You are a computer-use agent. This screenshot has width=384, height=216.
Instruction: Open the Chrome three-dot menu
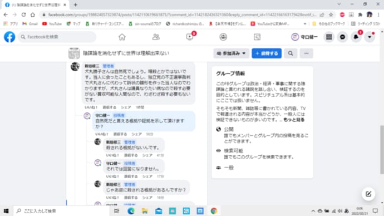378,14
